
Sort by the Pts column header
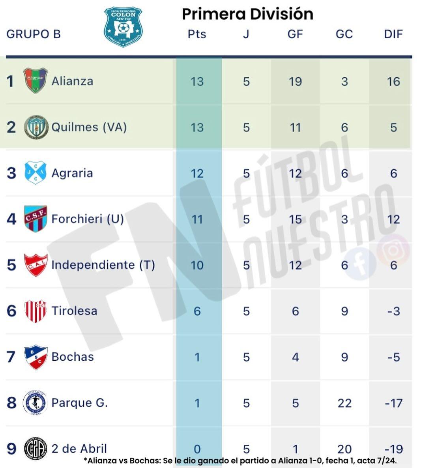[x=197, y=34]
